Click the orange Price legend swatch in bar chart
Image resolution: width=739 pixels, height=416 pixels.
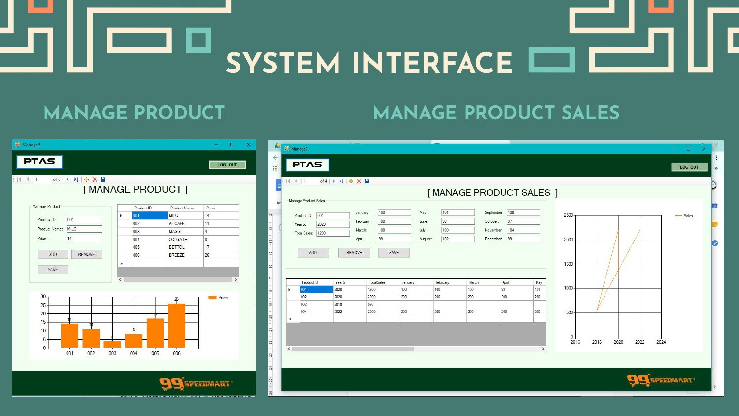click(212, 298)
